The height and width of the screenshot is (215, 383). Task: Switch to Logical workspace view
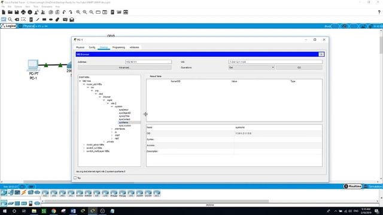9,26
